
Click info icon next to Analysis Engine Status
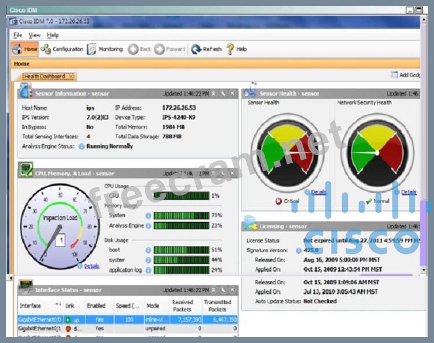point(81,146)
